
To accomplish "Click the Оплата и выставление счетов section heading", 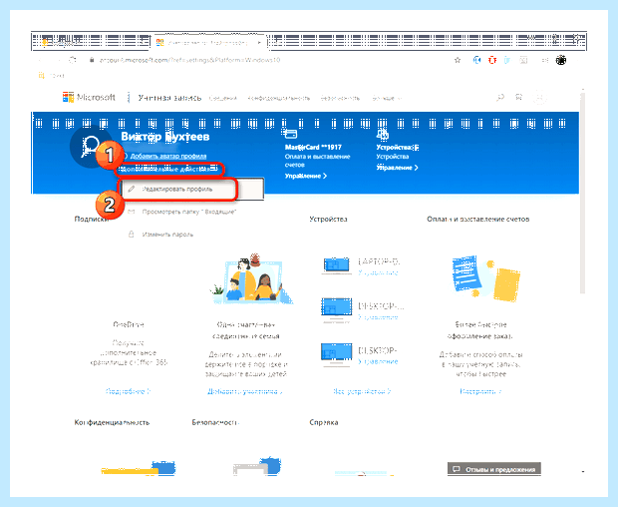I will 478,219.
